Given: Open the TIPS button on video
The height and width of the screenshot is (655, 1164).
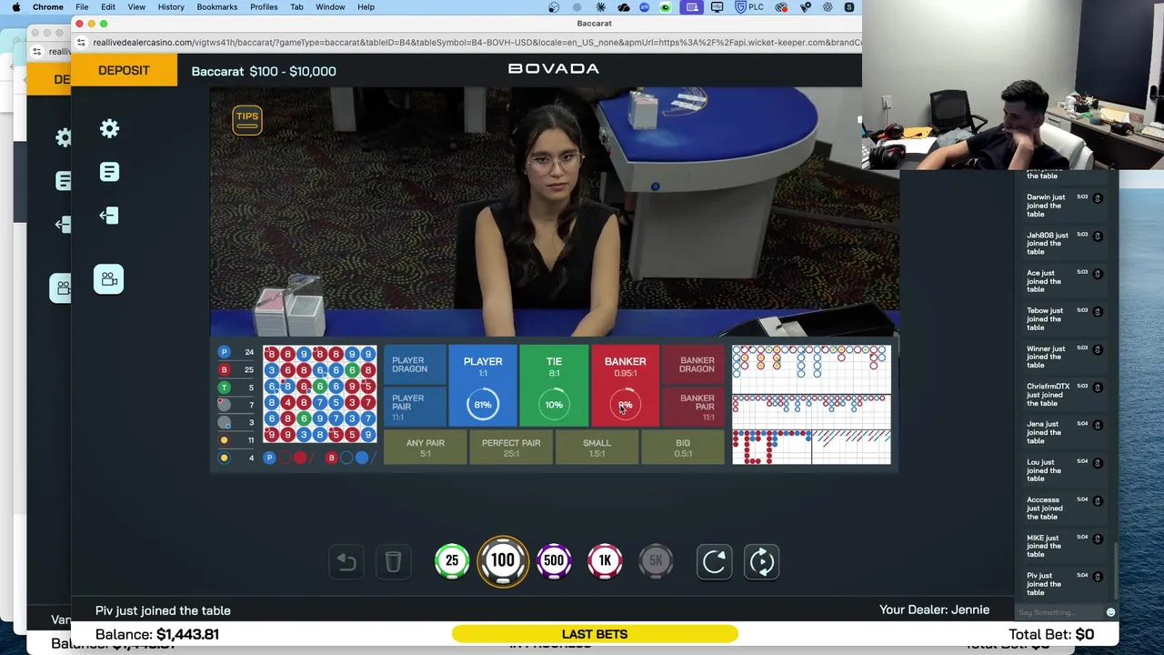Looking at the screenshot, I should pos(247,119).
